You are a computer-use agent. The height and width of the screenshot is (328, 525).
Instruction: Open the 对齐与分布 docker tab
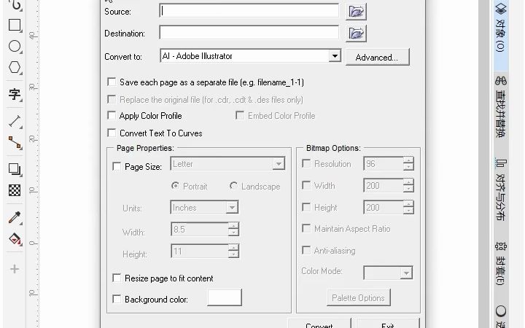(501, 190)
